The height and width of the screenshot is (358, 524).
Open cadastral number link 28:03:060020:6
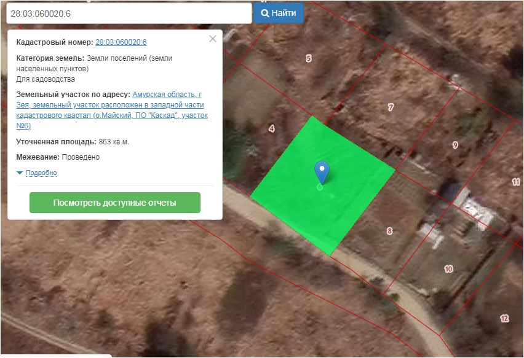coord(121,42)
